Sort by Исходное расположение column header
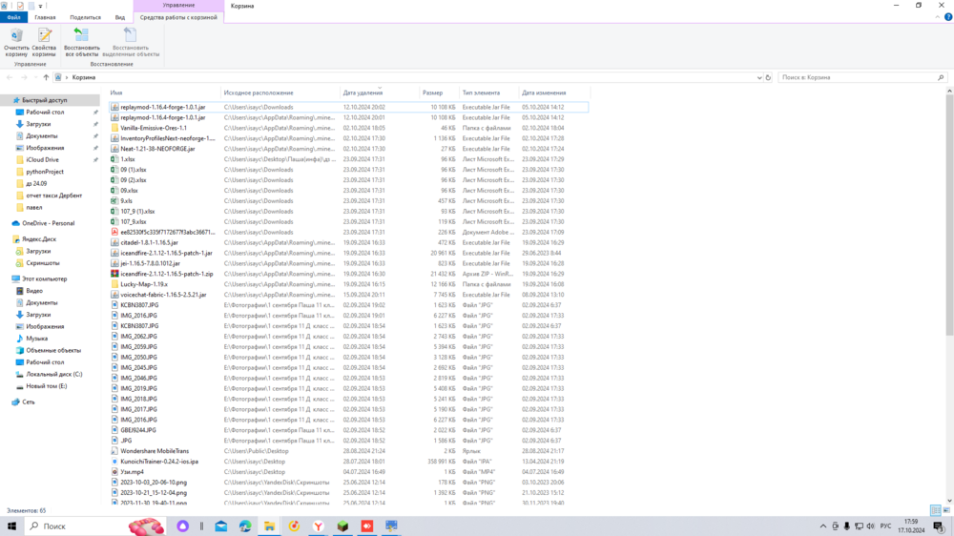Viewport: 954px width, 536px height. coord(280,93)
